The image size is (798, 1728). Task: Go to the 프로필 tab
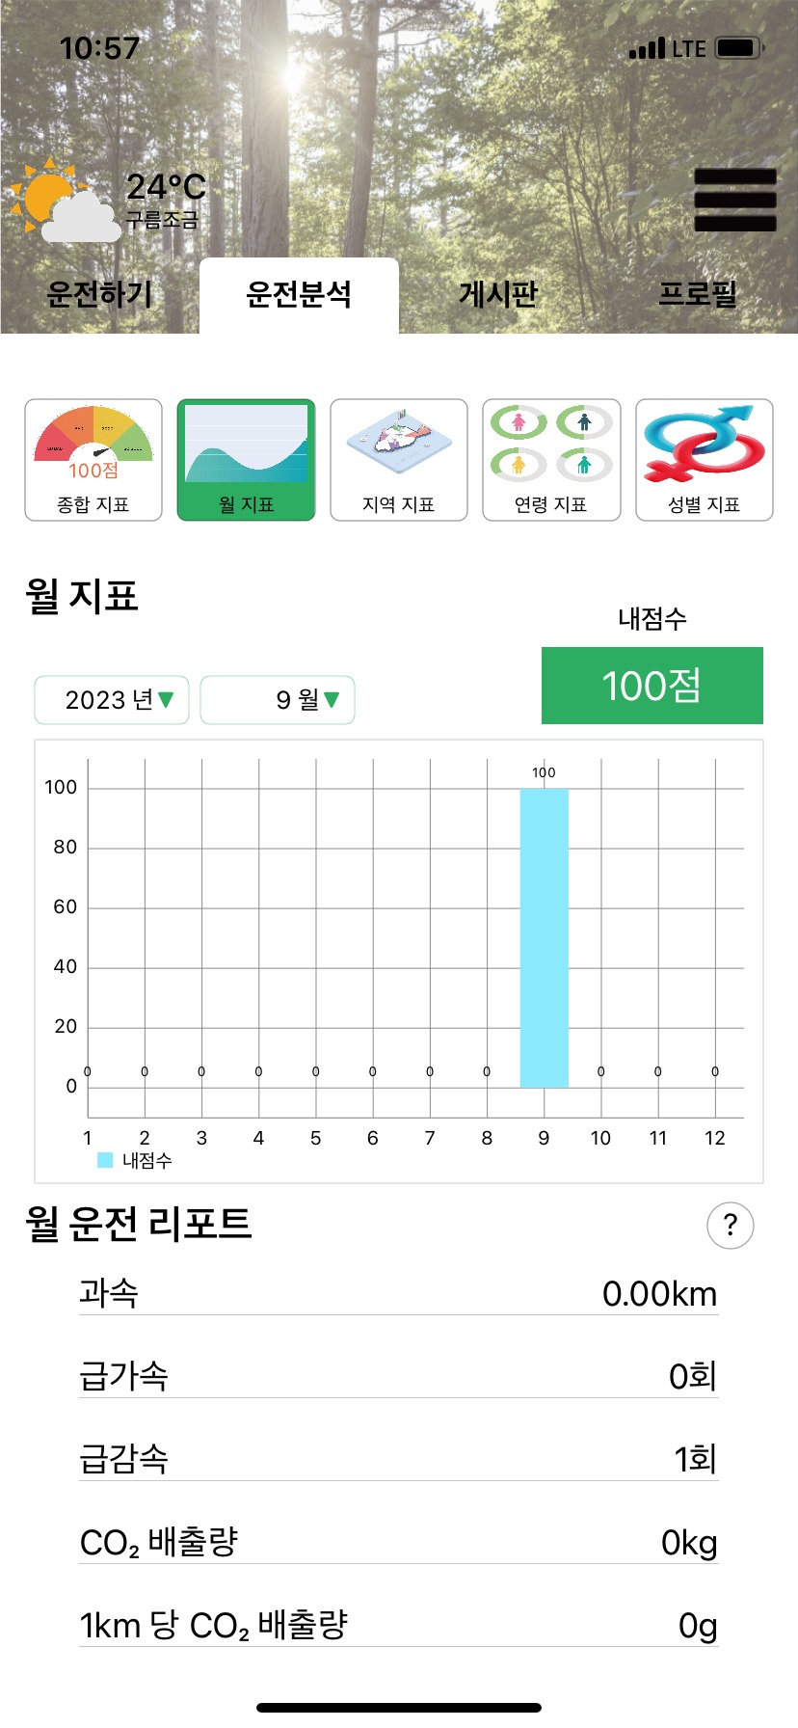click(x=698, y=294)
